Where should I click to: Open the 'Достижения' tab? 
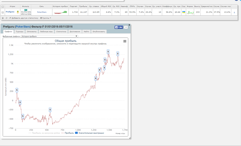point(75,32)
